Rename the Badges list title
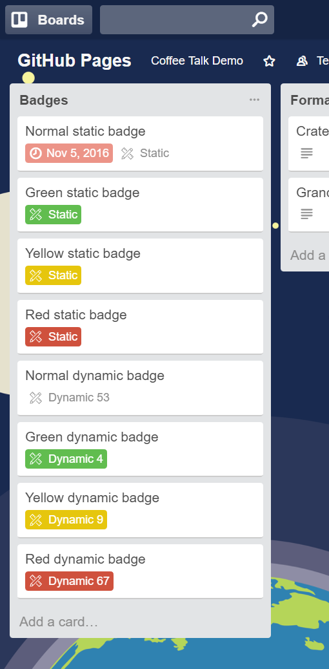 point(44,100)
